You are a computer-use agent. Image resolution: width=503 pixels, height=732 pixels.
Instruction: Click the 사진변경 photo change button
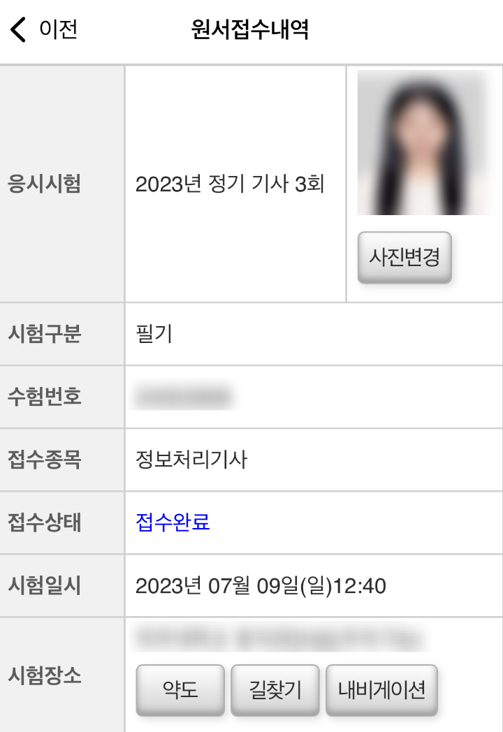click(x=404, y=257)
